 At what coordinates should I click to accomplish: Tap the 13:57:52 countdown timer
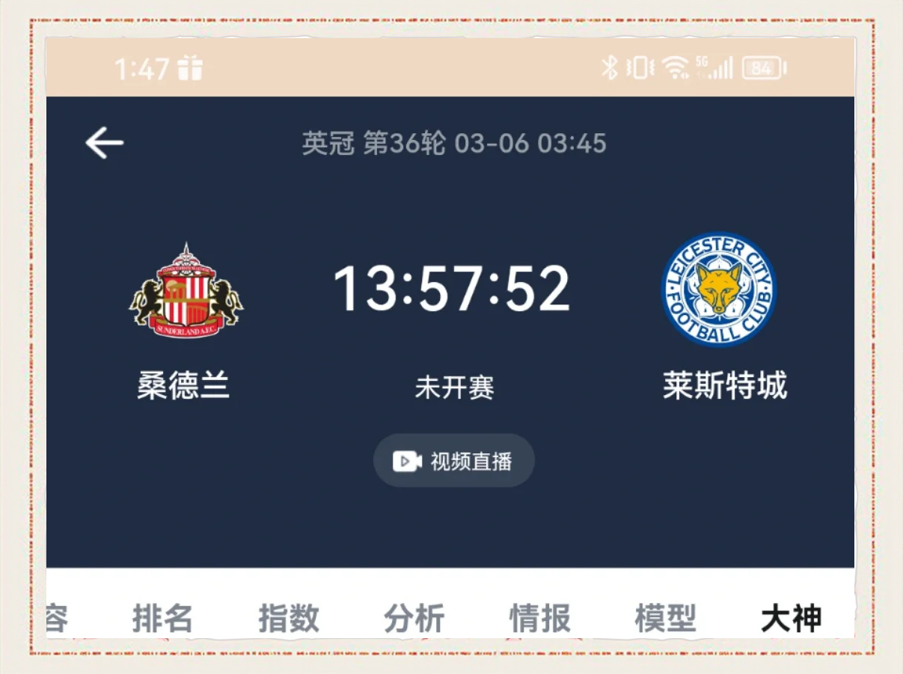(452, 289)
